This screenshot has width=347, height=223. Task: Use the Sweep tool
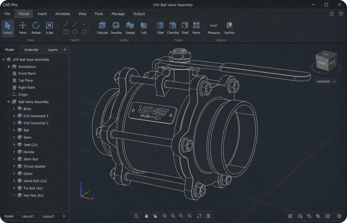(130, 28)
